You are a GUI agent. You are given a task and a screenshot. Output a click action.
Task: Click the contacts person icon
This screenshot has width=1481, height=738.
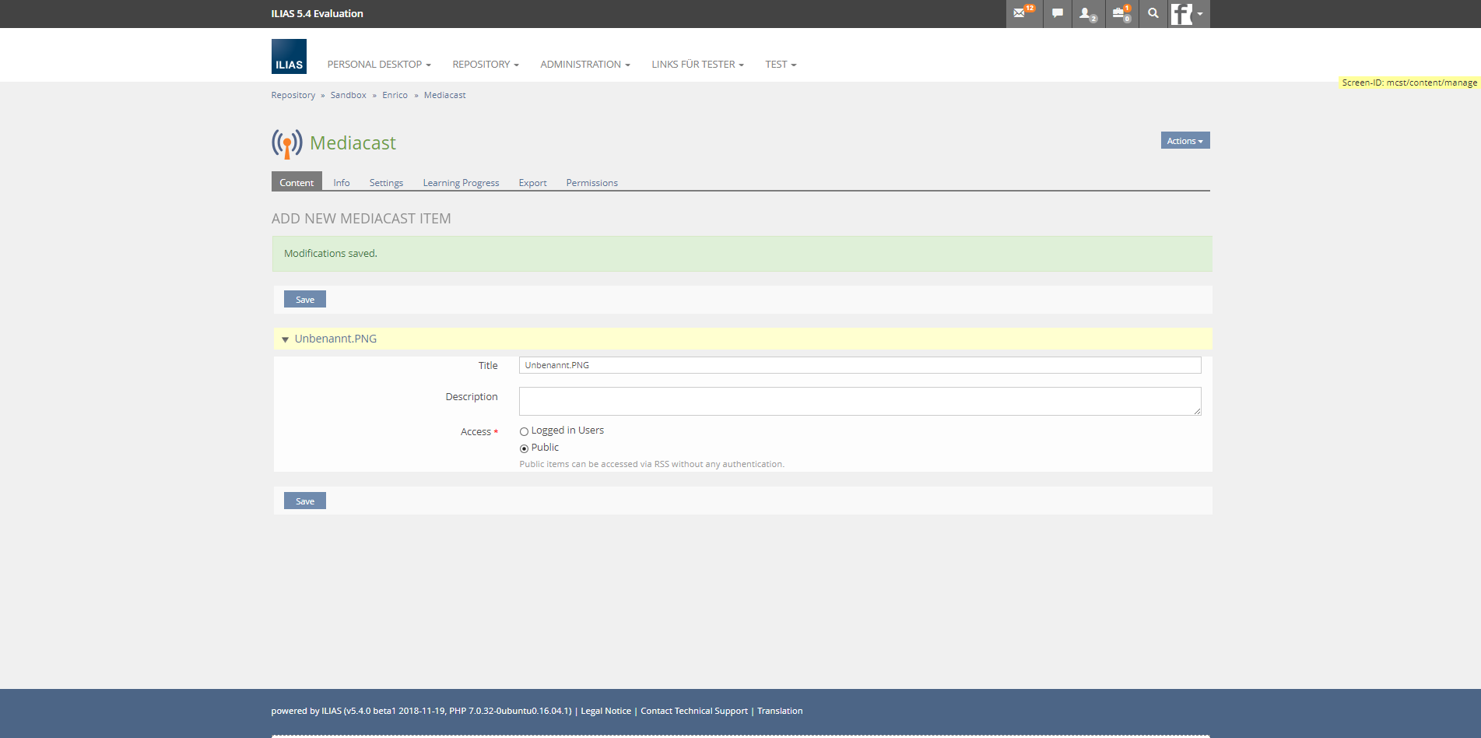1086,13
